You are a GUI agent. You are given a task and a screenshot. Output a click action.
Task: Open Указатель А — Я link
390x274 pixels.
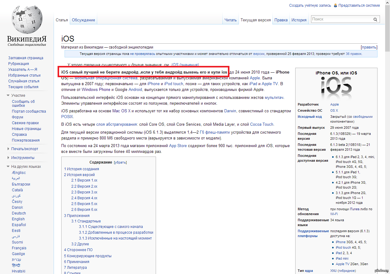coord(23,70)
